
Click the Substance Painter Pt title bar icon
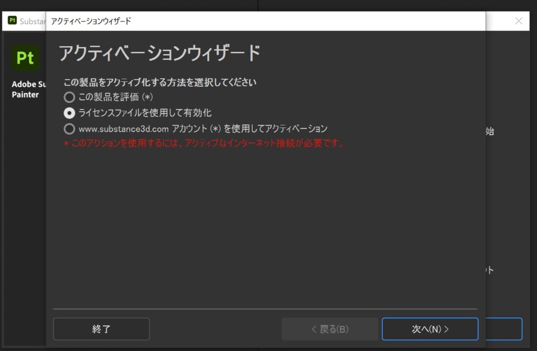click(x=12, y=20)
